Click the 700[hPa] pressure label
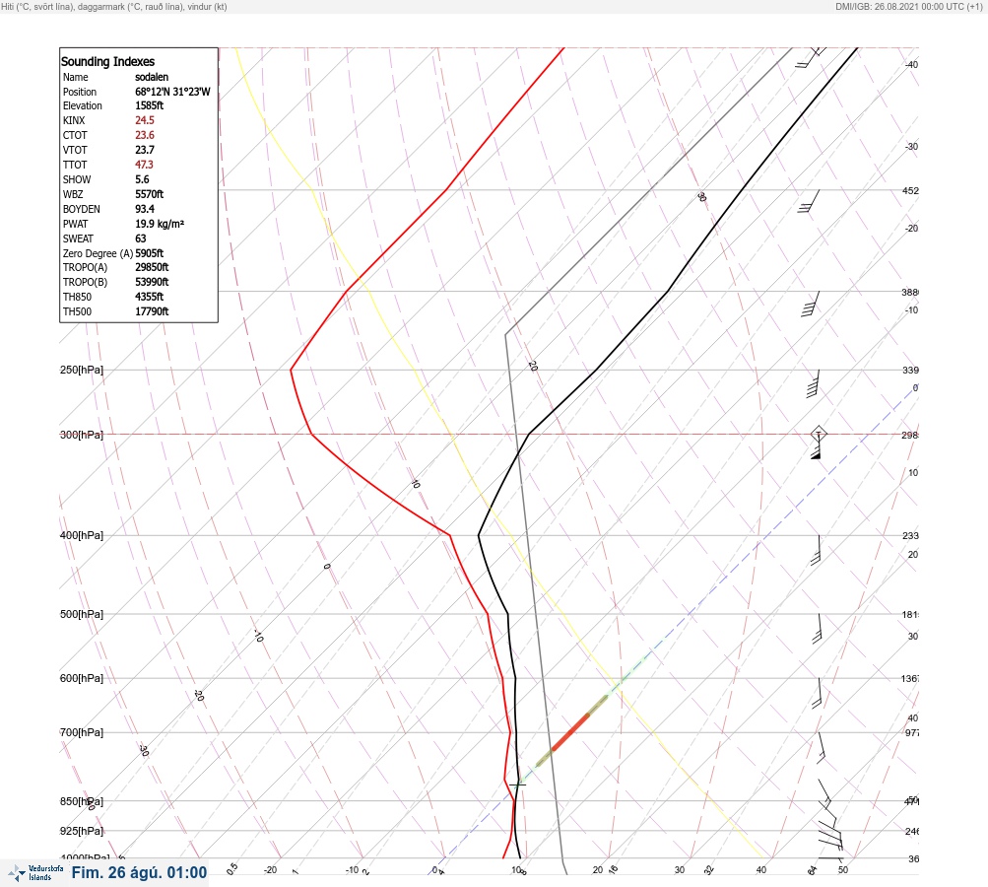The image size is (988, 887). pos(82,732)
